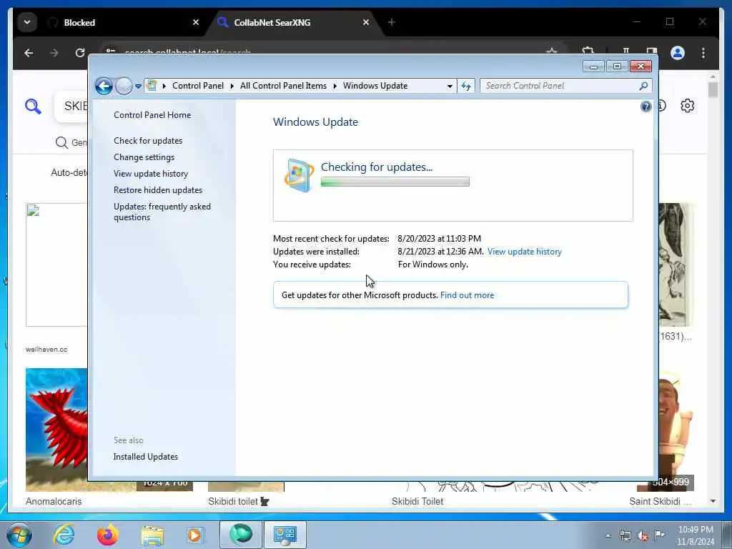Switch to green browser taskbar button
The image size is (732, 549).
[240, 535]
